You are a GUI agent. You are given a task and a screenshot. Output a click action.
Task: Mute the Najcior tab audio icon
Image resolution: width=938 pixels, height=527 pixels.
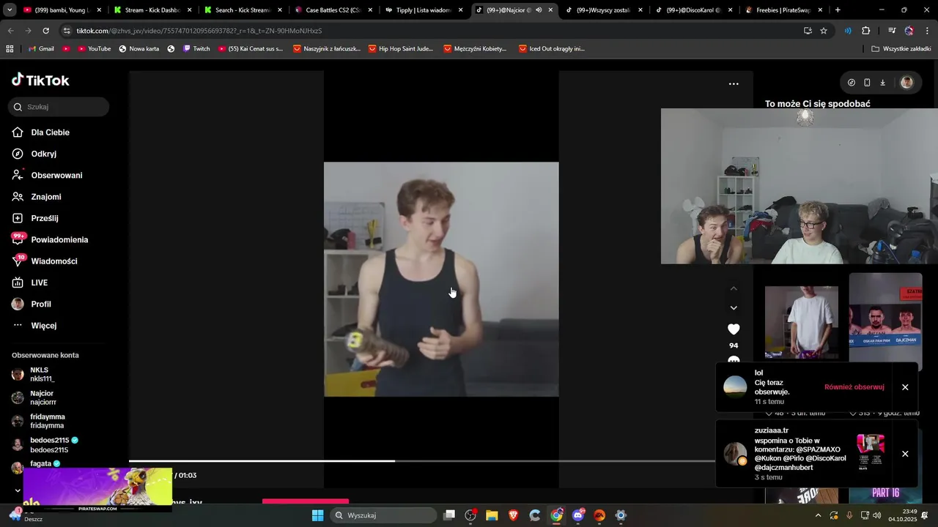[539, 10]
